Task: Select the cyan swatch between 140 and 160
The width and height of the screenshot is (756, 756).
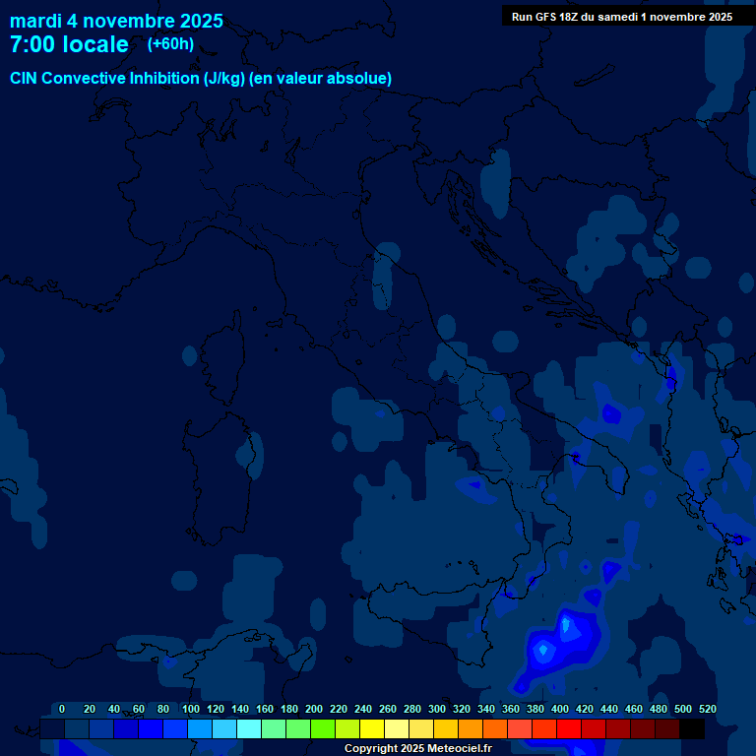Action: click(x=249, y=729)
